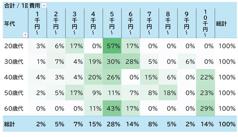Open the 合計 / 1回費用 filter dropdown
This screenshot has height=137, width=238.
[x=44, y=6]
